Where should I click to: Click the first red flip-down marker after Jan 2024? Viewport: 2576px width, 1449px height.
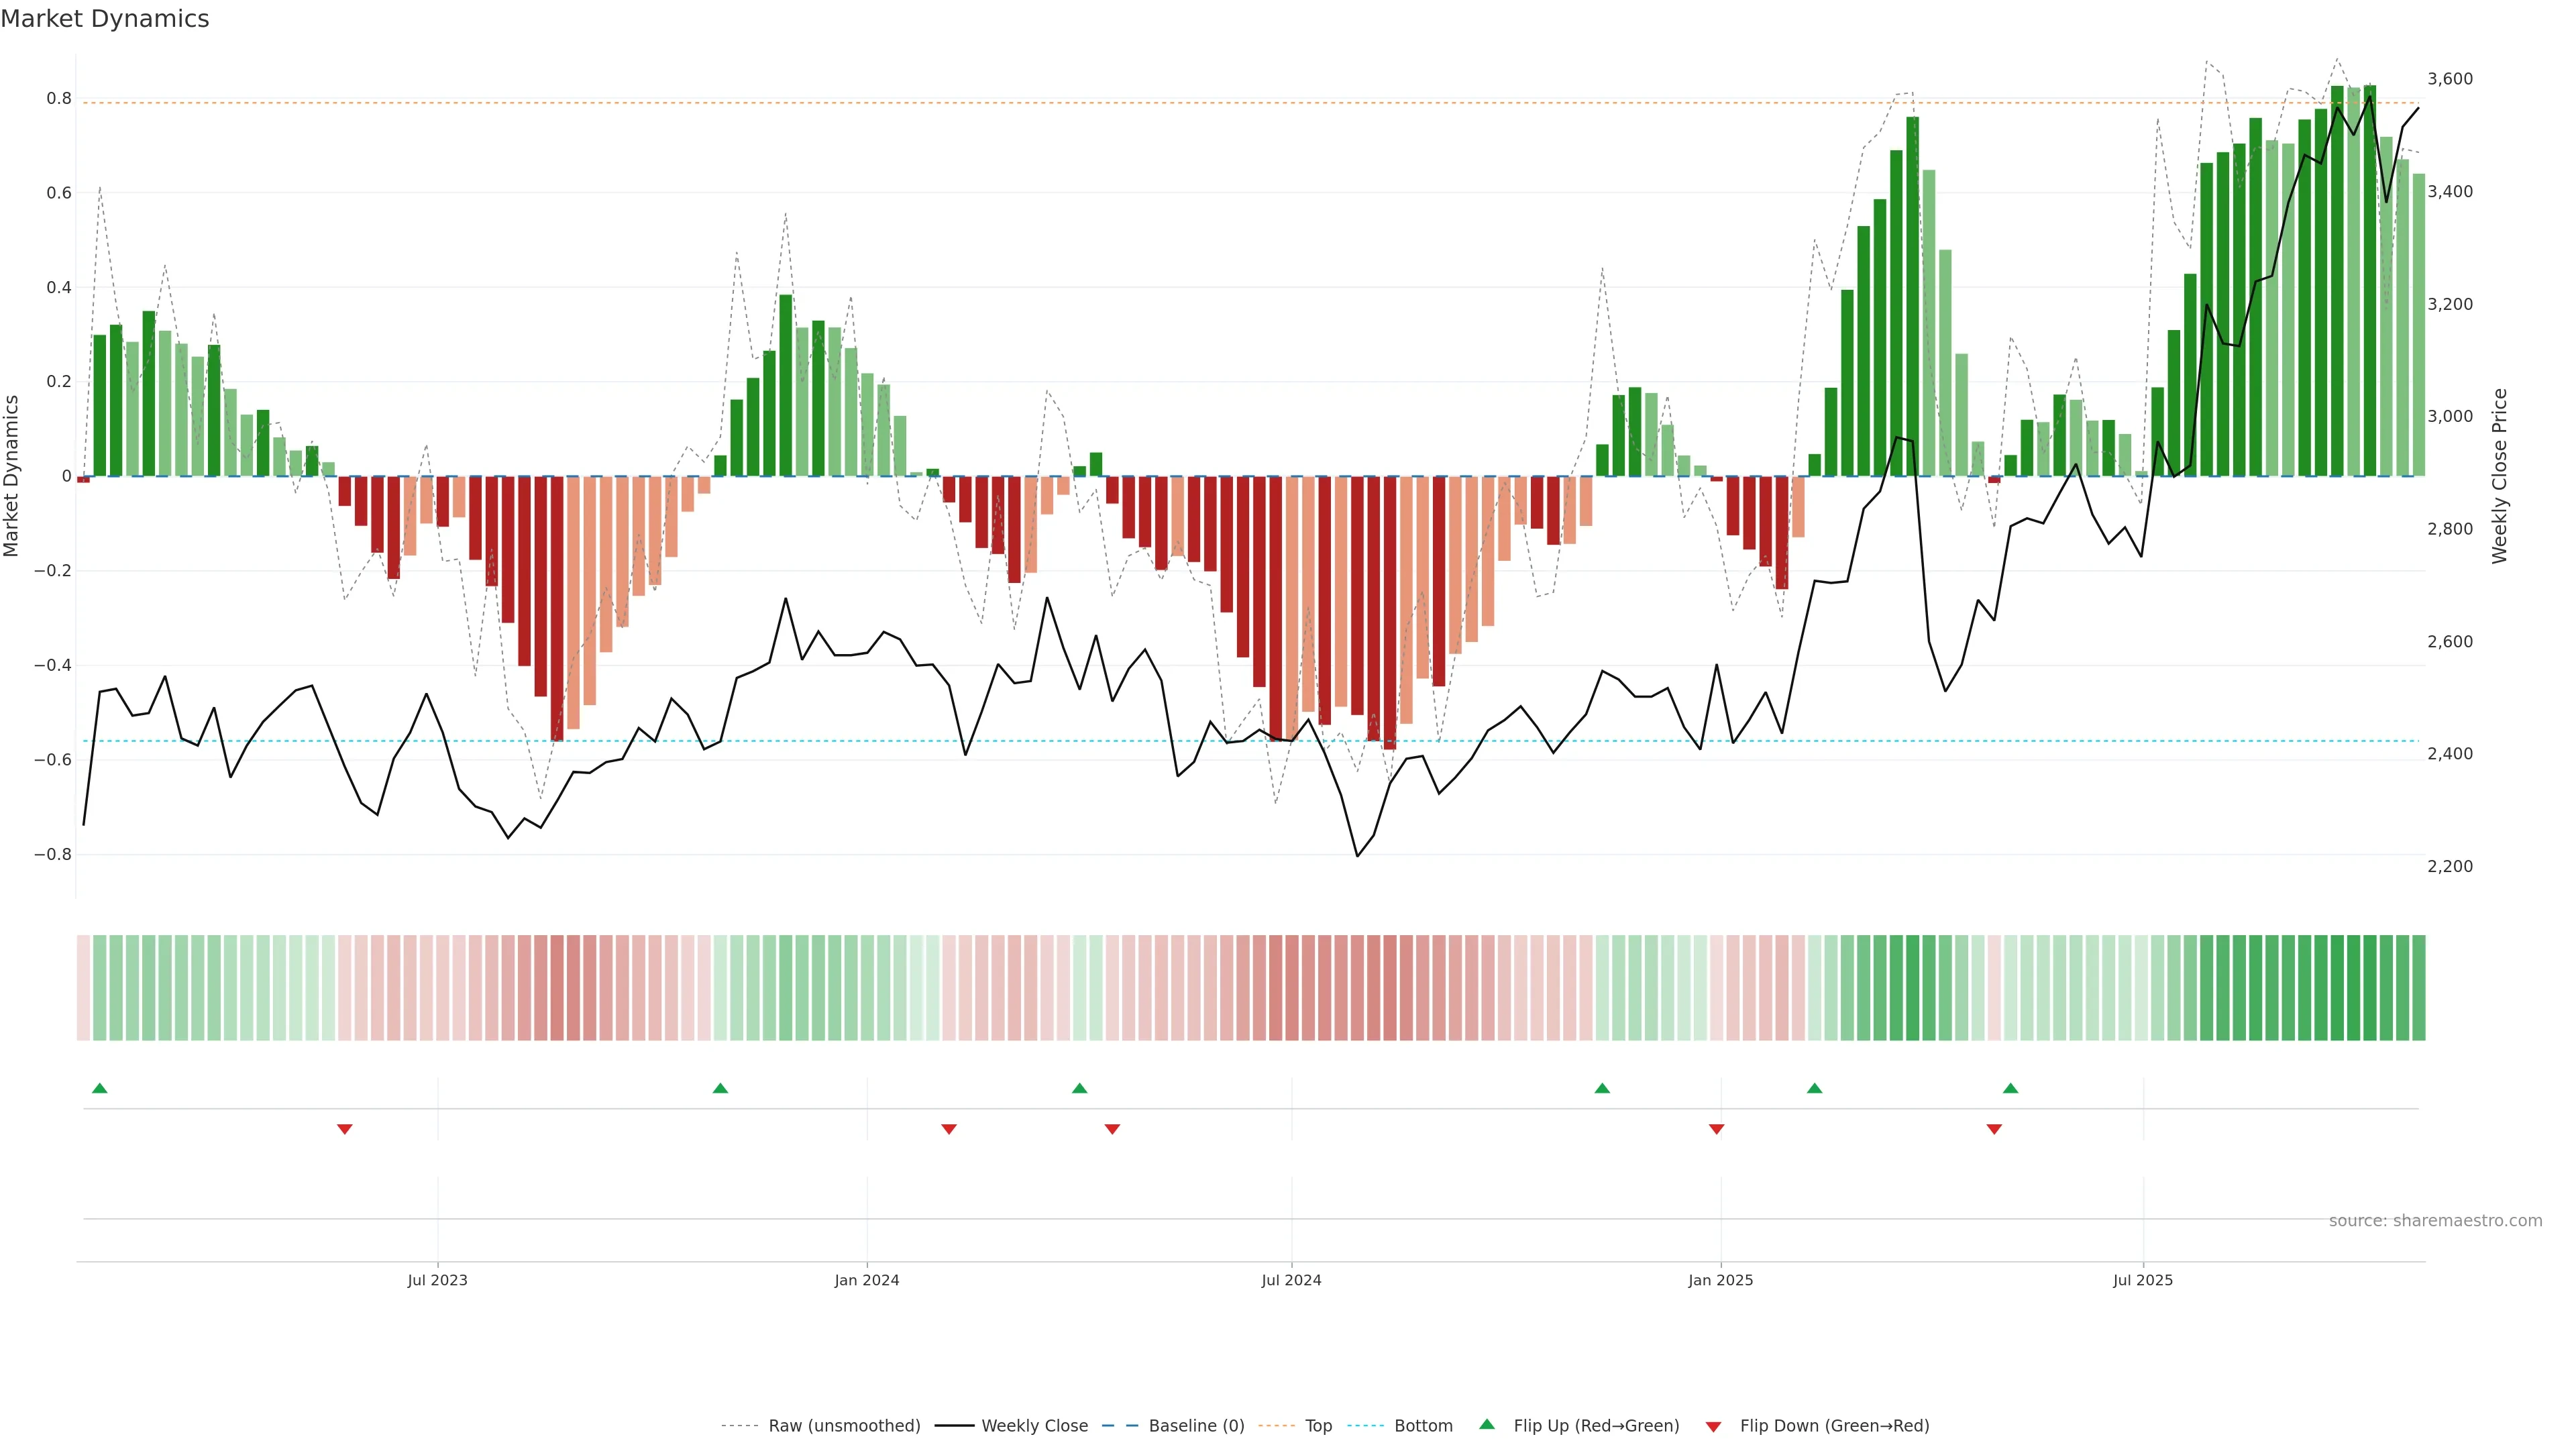tap(949, 1129)
